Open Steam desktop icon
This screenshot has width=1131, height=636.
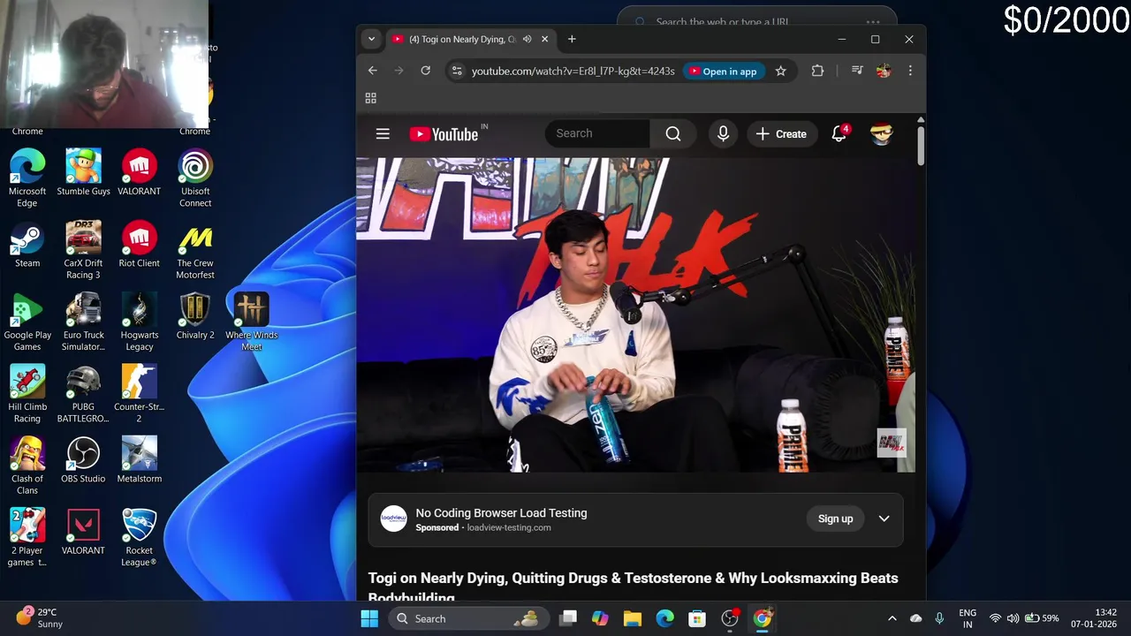(27, 245)
